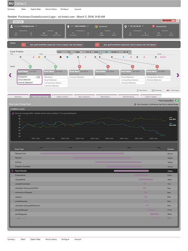Image resolution: width=188 pixels, height=251 pixels.
Task: Open external link beside the DFP ID
Action: (x=88, y=26)
